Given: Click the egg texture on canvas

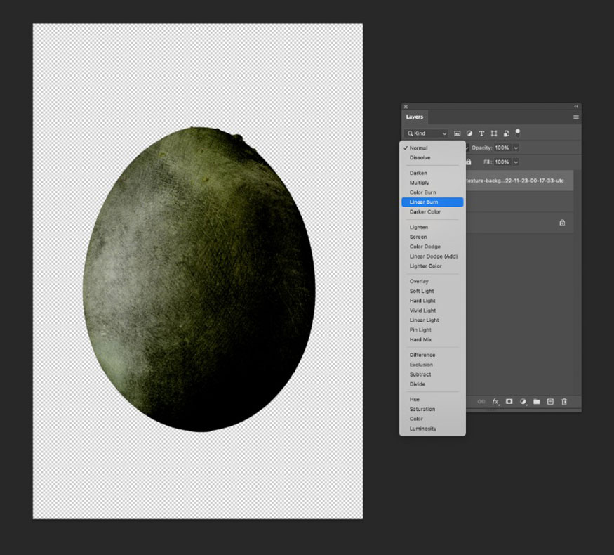Looking at the screenshot, I should pyautogui.click(x=199, y=279).
